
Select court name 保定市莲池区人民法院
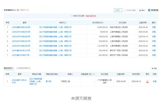(x=119, y=27)
